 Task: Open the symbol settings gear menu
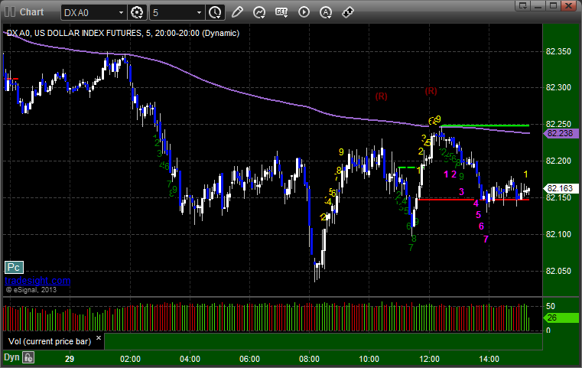pyautogui.click(x=137, y=13)
